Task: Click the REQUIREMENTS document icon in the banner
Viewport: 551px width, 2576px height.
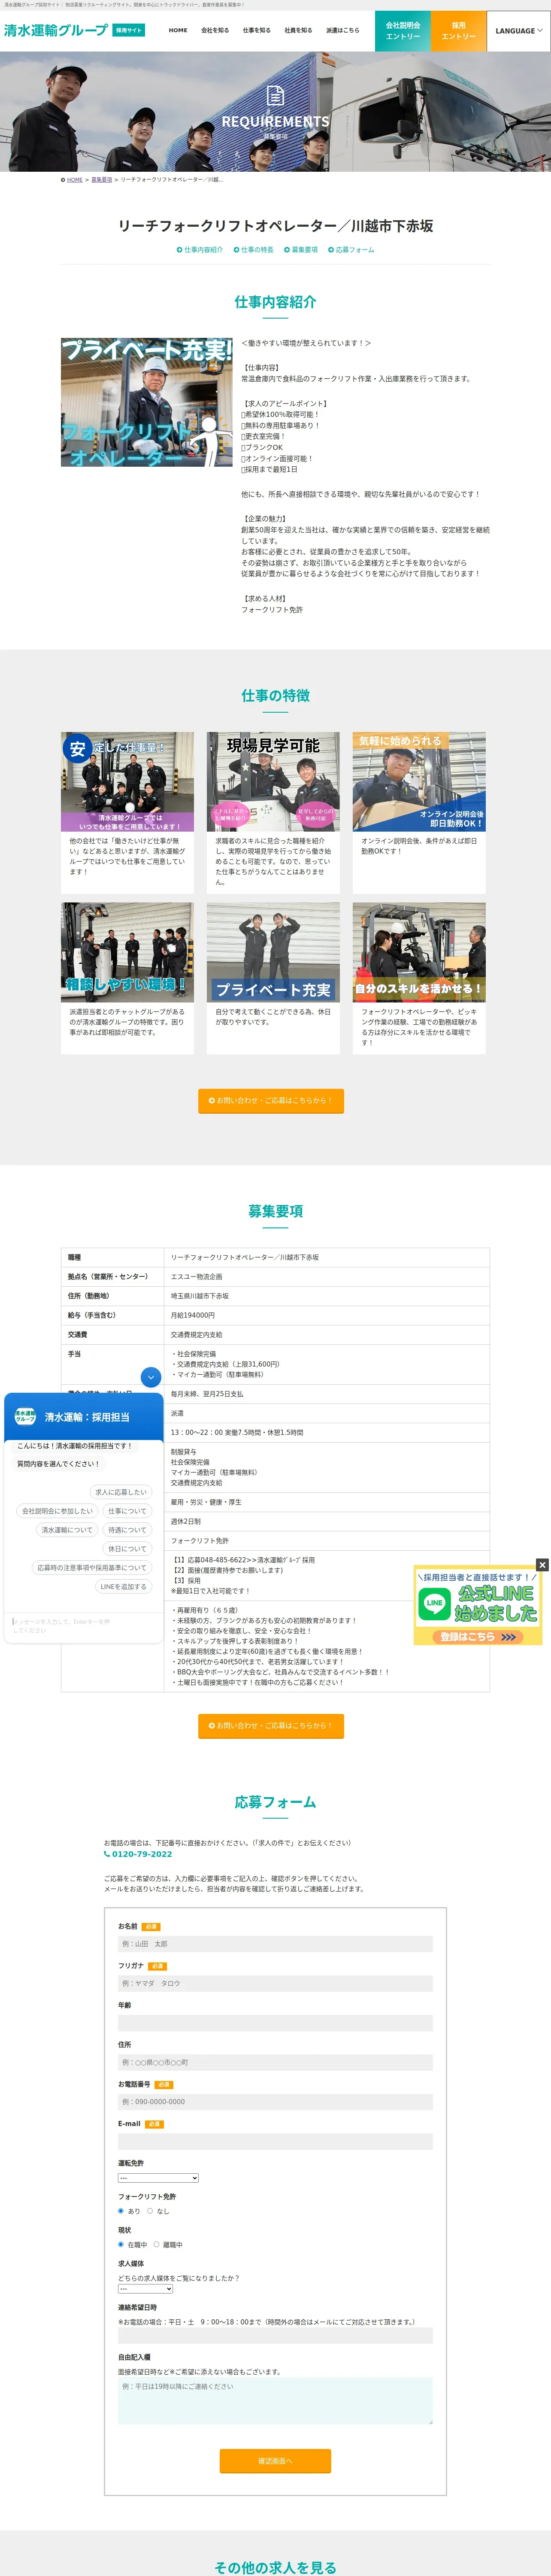Action: 276,95
